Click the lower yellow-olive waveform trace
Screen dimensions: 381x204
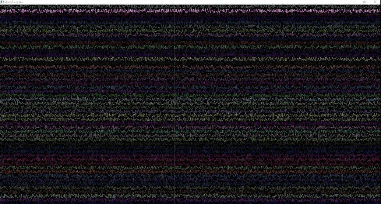[x=110, y=115]
